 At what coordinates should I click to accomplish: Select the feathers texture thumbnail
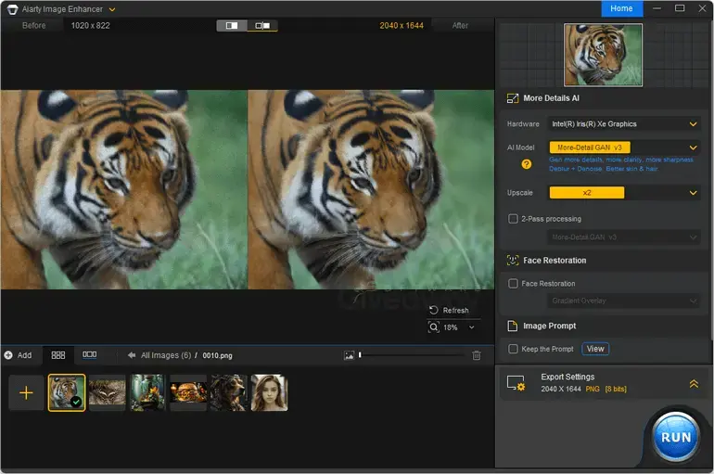107,392
